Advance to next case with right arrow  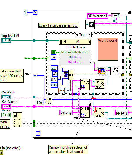[x=93, y=35]
